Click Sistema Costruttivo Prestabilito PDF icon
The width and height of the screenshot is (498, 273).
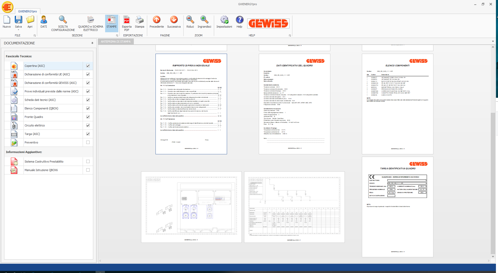14,162
